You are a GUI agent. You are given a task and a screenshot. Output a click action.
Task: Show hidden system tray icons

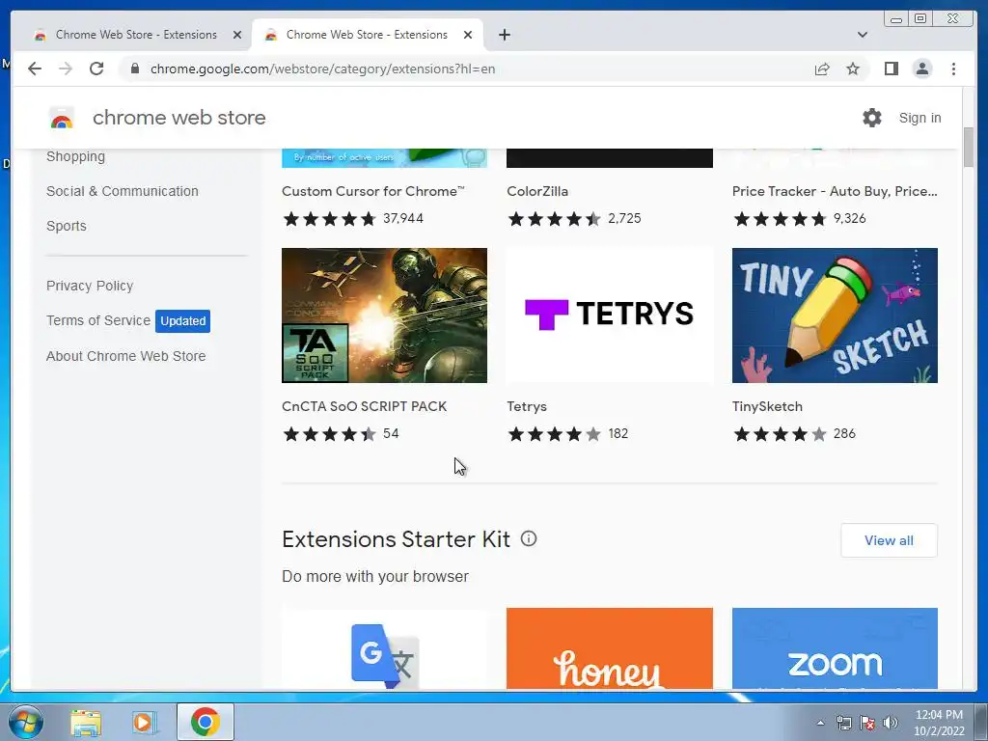click(x=820, y=723)
